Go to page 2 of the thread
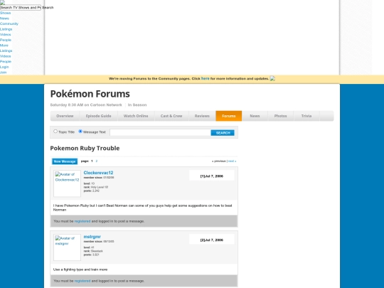This screenshot has height=288, width=384. (x=97, y=161)
